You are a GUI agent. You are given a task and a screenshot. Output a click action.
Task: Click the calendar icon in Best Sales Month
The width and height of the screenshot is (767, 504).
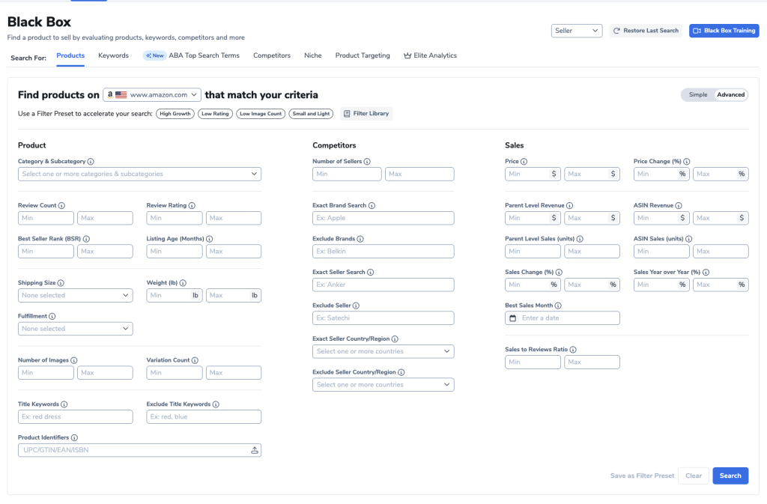click(512, 318)
